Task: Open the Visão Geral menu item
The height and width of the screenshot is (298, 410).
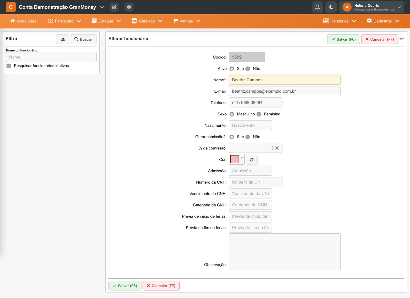Action: (24, 21)
